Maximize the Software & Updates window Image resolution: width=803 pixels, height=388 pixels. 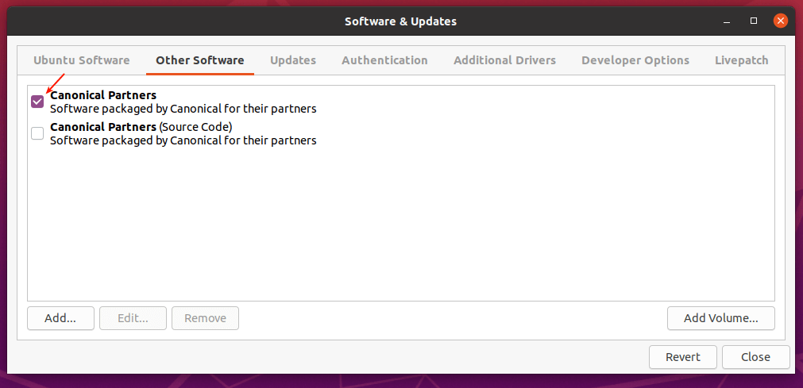(x=753, y=21)
